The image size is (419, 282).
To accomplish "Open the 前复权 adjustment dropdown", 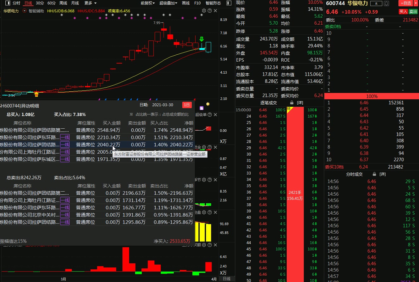I will (148, 3).
